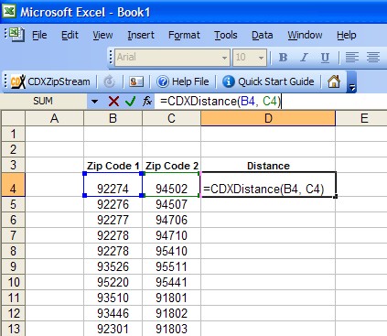Click cell containing 94710
The height and width of the screenshot is (336, 387).
click(171, 235)
